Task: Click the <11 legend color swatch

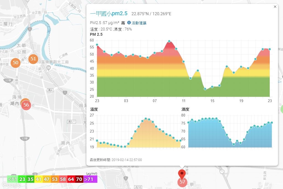Action: tap(13, 179)
